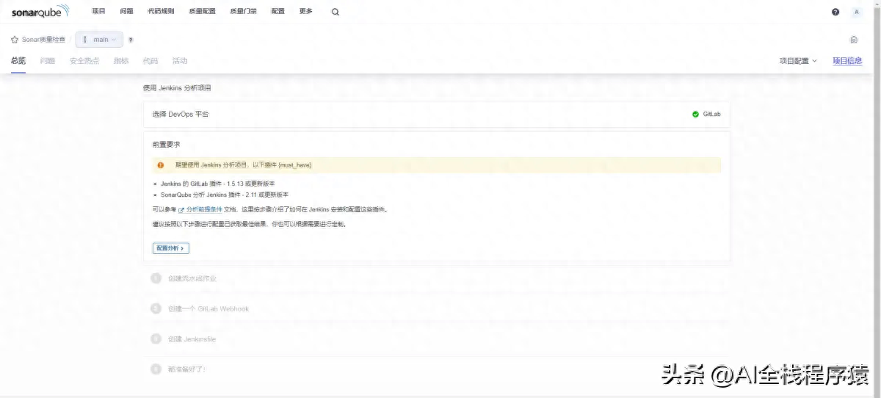Viewport: 881px width, 398px height.
Task: Click the home icon at right of project header
Action: pos(854,40)
